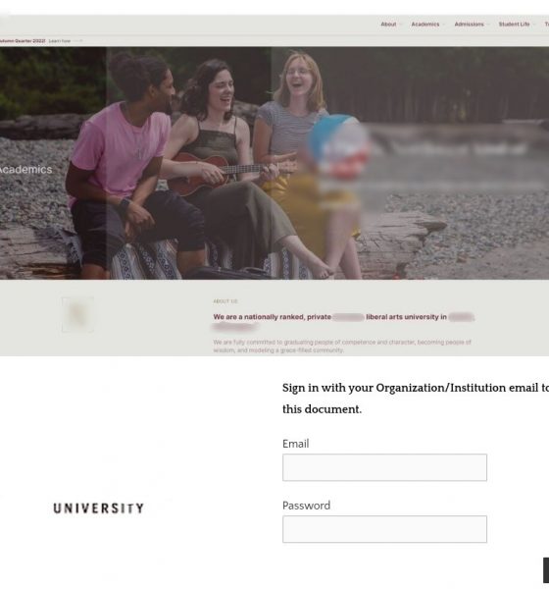Expand the chevron beside Admissions
Viewport: 549px width, 589px height.
[488, 25]
